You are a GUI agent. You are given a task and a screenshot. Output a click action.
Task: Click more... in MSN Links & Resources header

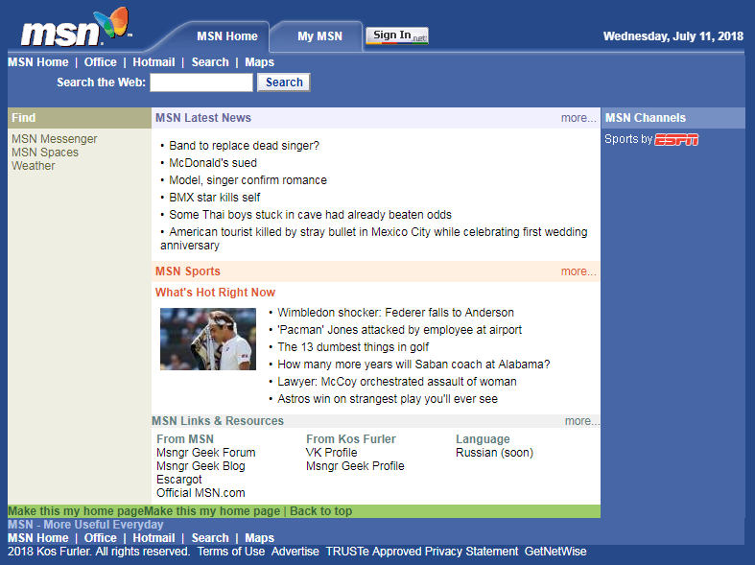coord(582,421)
